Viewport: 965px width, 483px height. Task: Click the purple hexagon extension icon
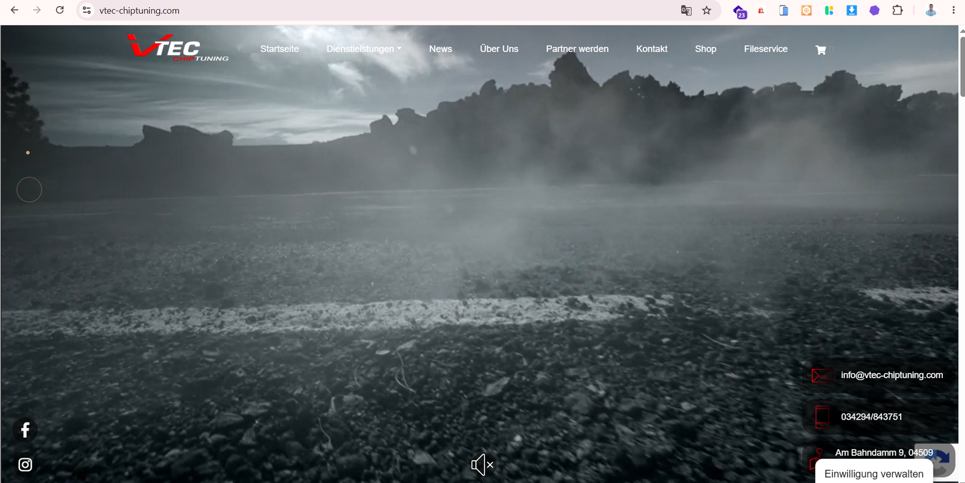point(875,10)
